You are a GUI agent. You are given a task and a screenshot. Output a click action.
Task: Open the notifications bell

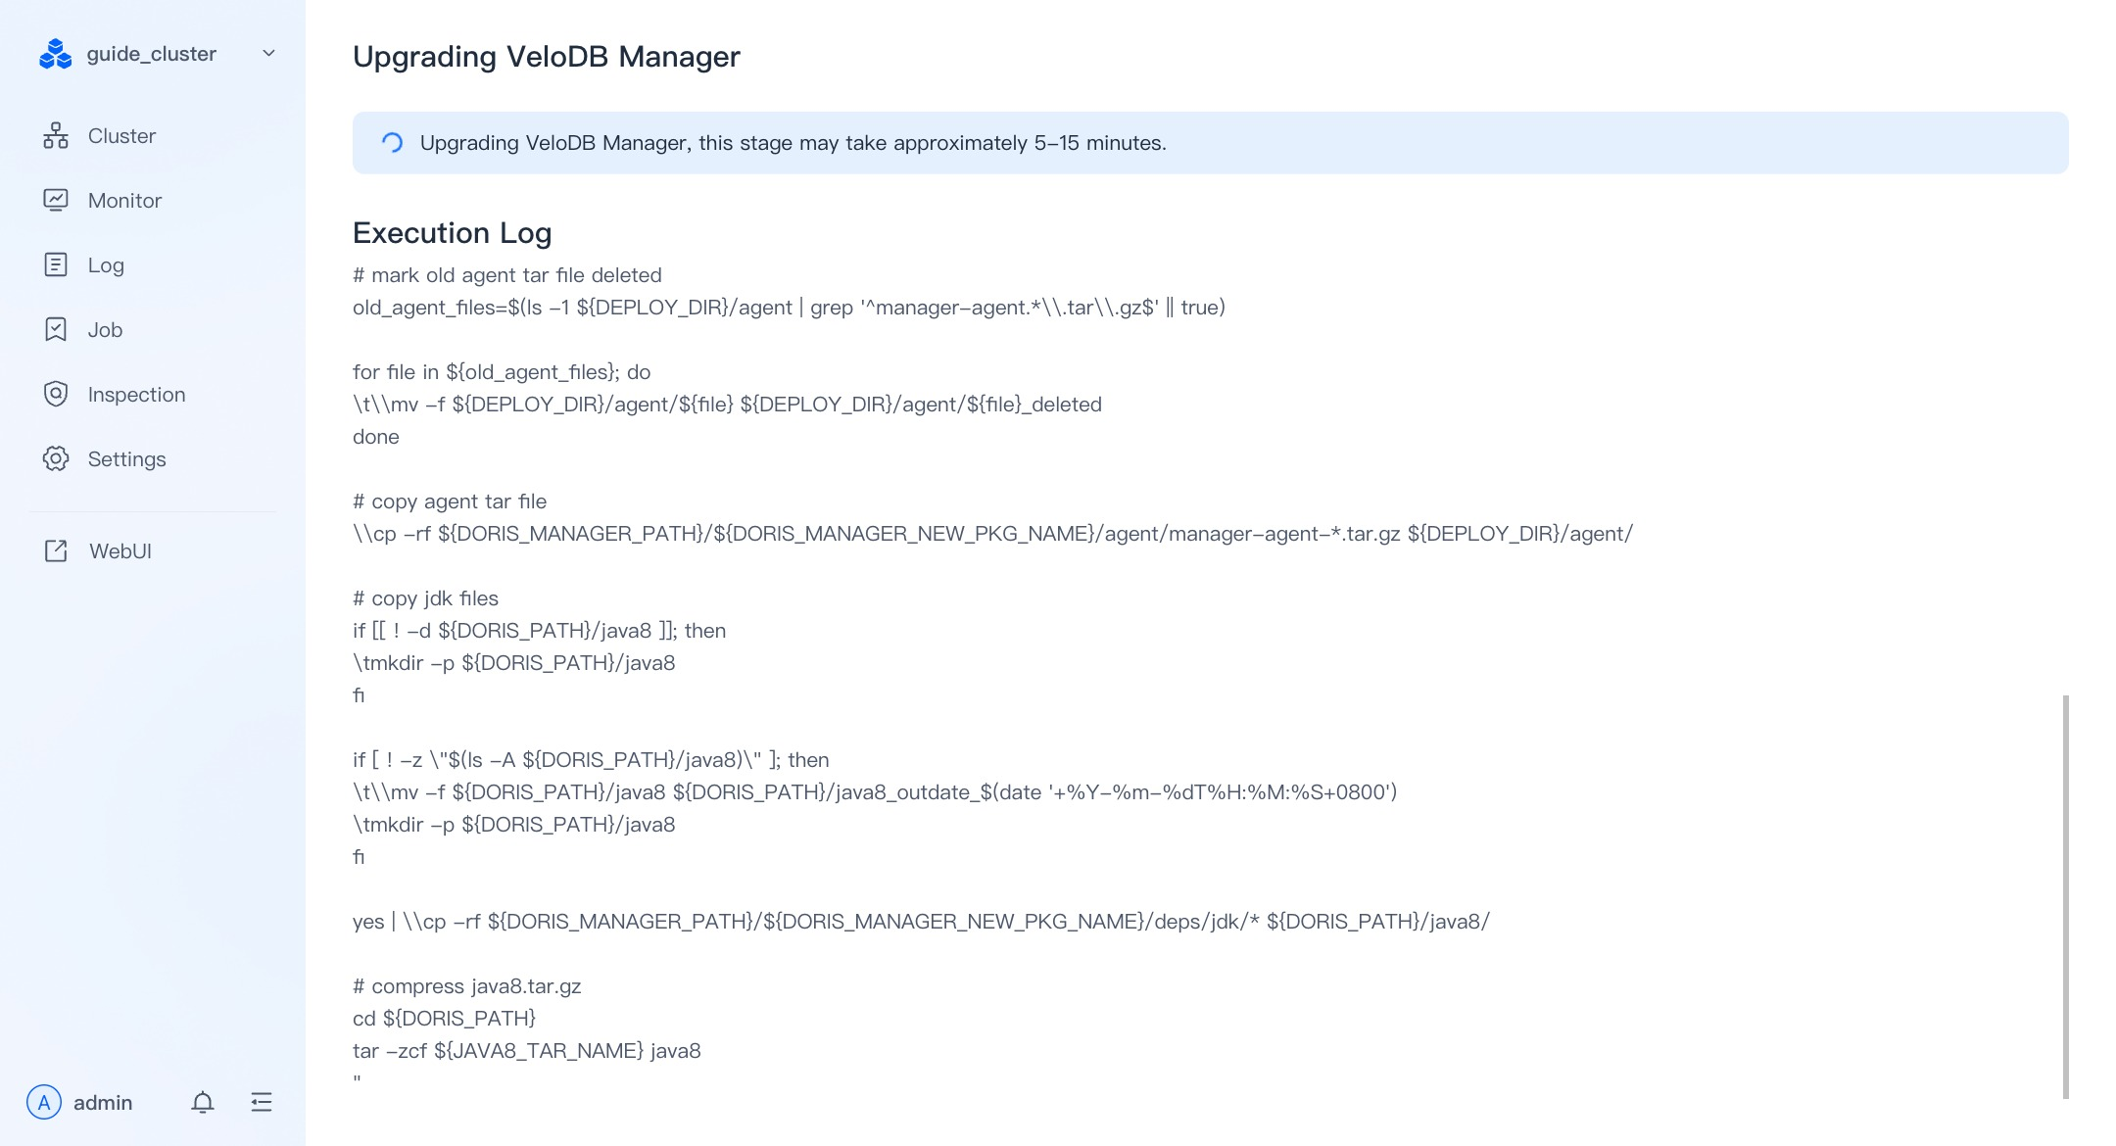tap(203, 1103)
